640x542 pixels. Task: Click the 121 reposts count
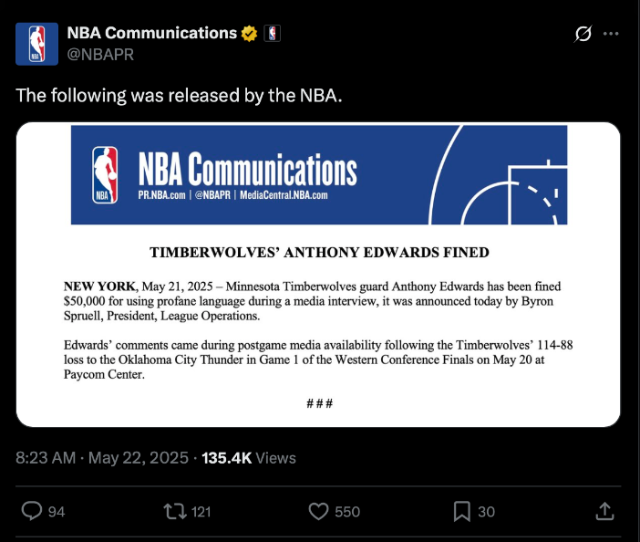tap(201, 512)
